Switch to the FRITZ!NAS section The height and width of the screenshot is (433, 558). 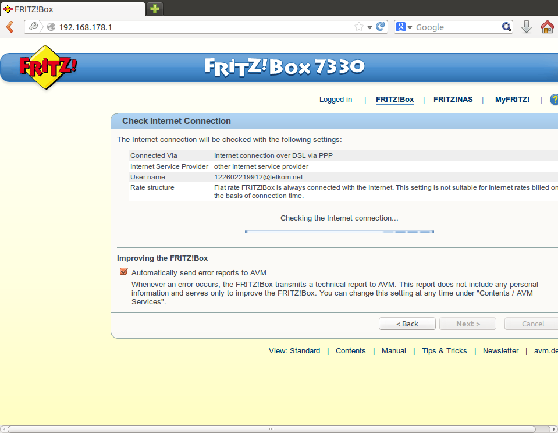click(453, 100)
